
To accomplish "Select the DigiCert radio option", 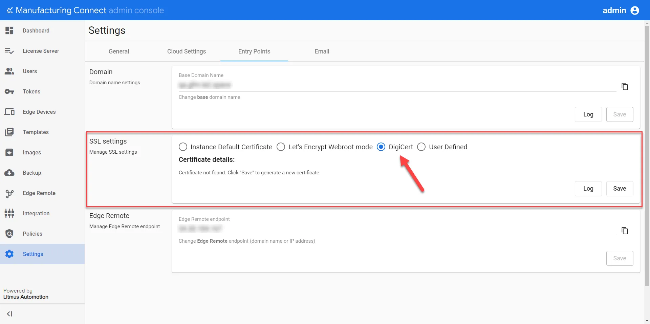I will [381, 147].
